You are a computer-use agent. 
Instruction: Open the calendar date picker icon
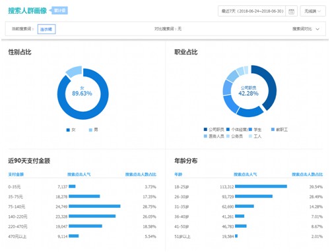tap(291, 11)
